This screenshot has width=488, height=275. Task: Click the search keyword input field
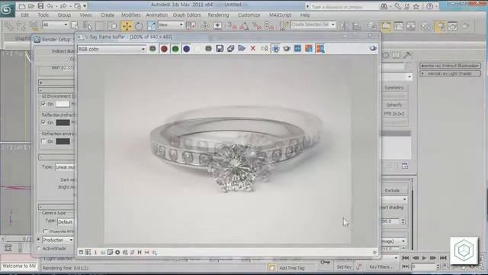coord(342,7)
